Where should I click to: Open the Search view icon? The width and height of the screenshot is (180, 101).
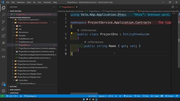click(x=3, y=15)
